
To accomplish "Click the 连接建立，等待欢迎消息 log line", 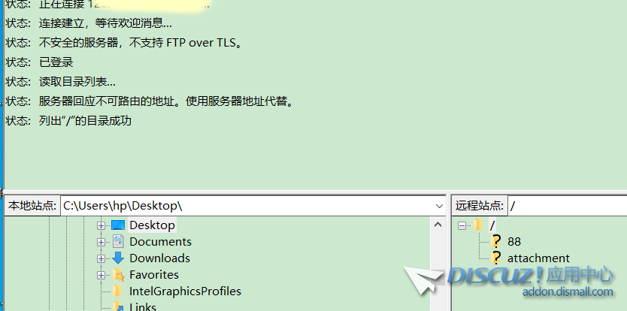I will pos(105,23).
